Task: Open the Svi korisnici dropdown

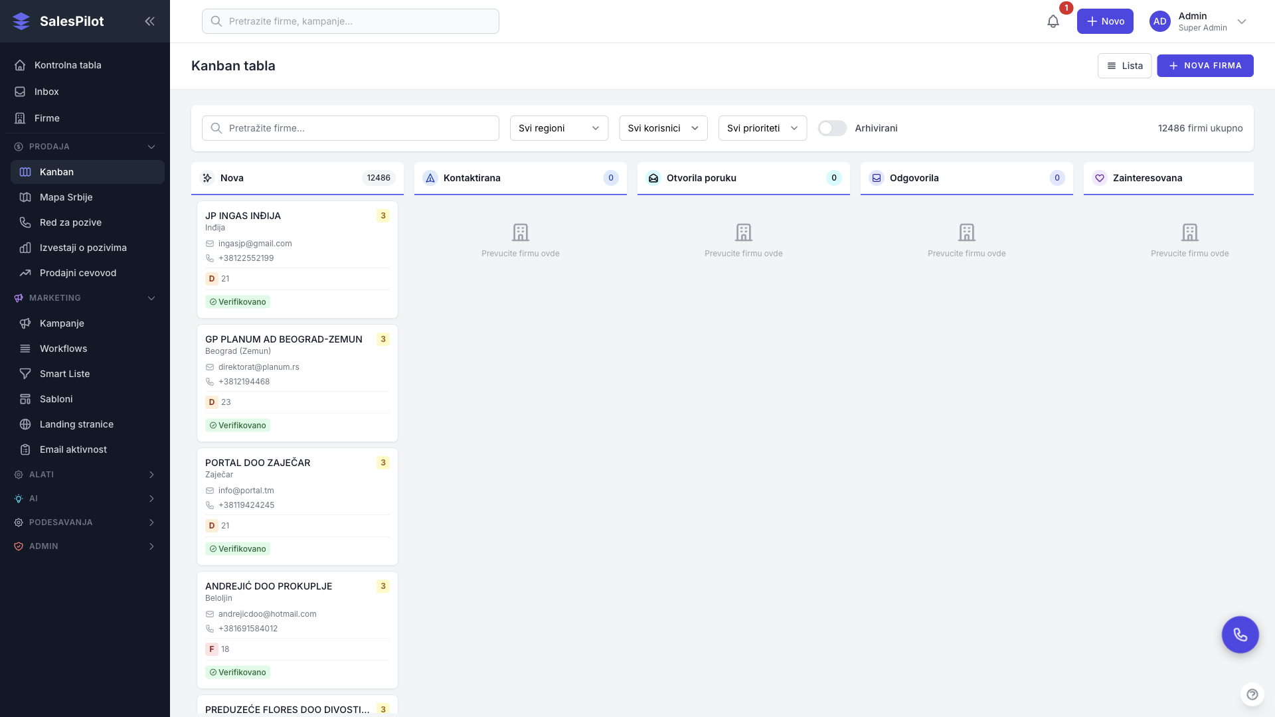Action: click(663, 128)
